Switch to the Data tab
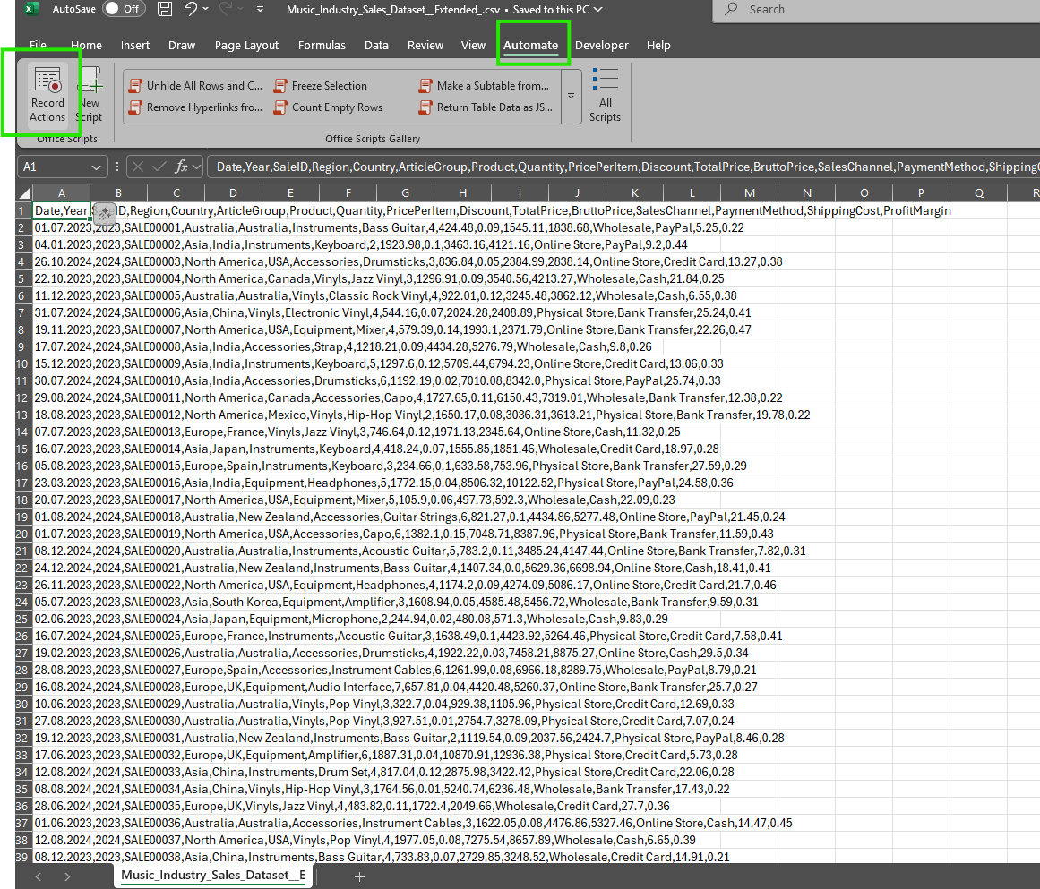Viewport: 1040px width, 889px height. 376,45
